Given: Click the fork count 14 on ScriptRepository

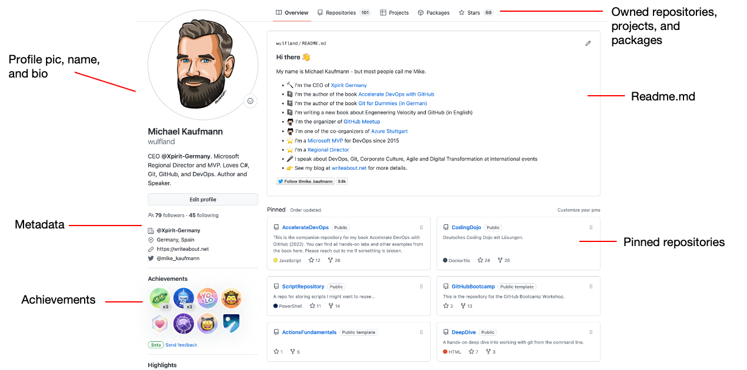Looking at the screenshot, I should click(334, 306).
